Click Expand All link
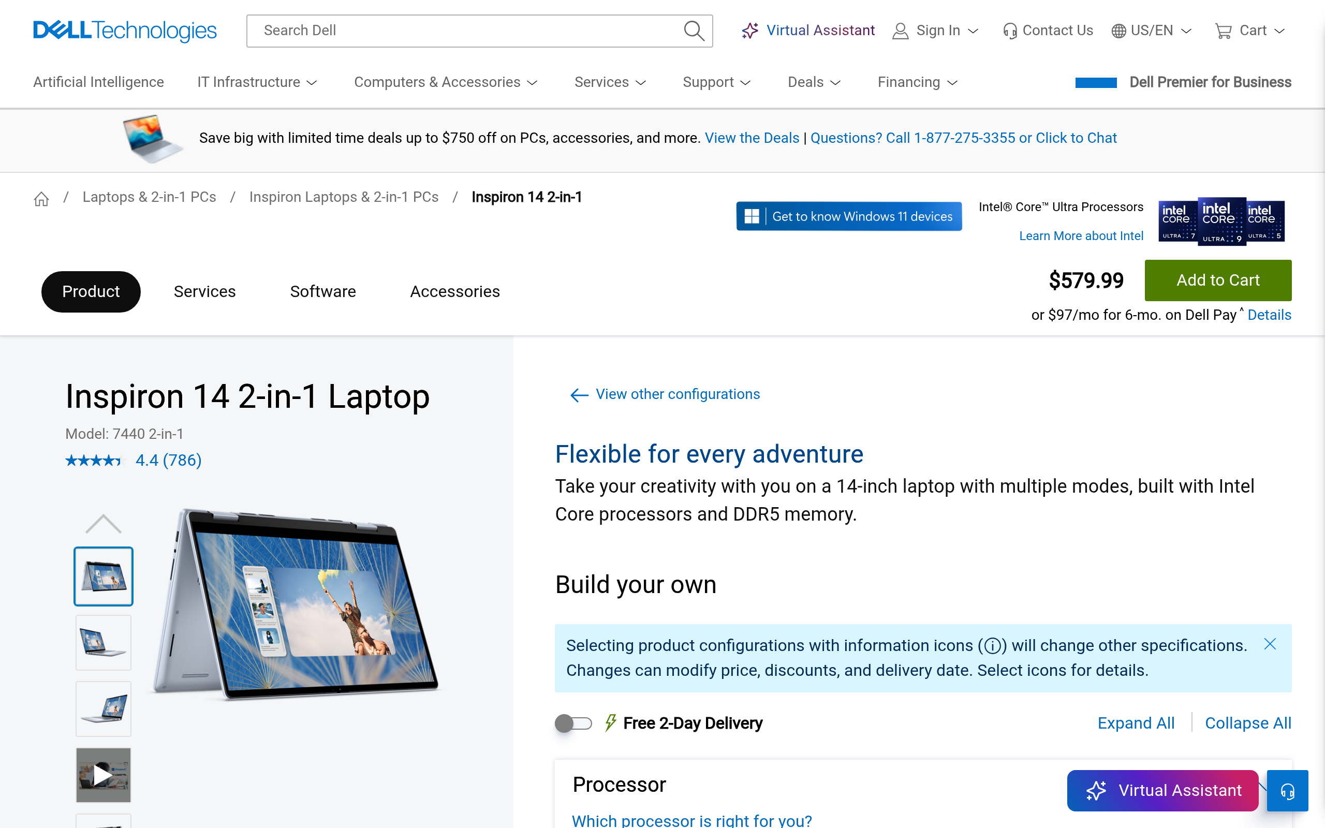 [1136, 723]
